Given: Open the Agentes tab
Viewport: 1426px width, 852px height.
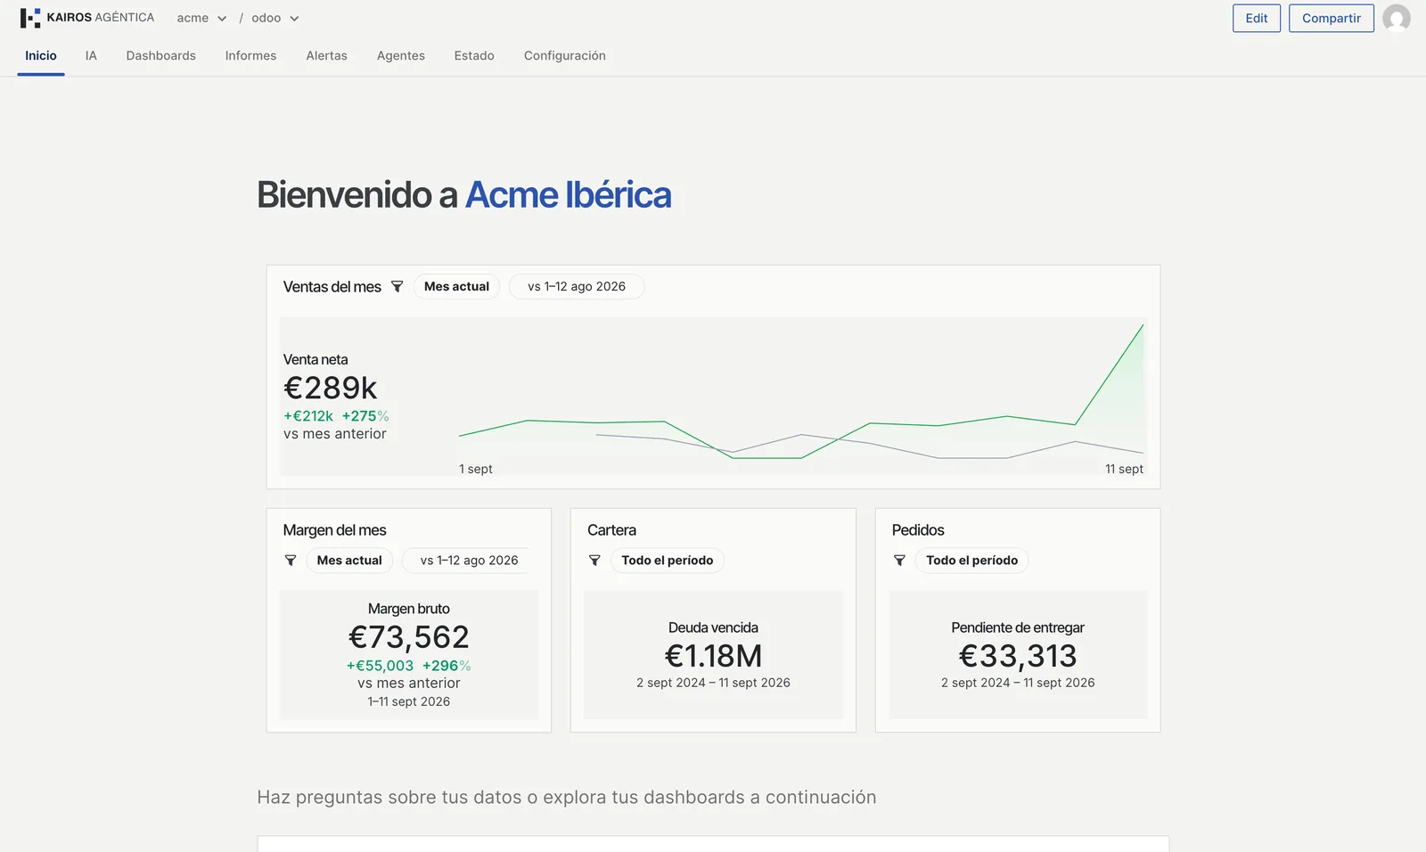Looking at the screenshot, I should pos(401,56).
